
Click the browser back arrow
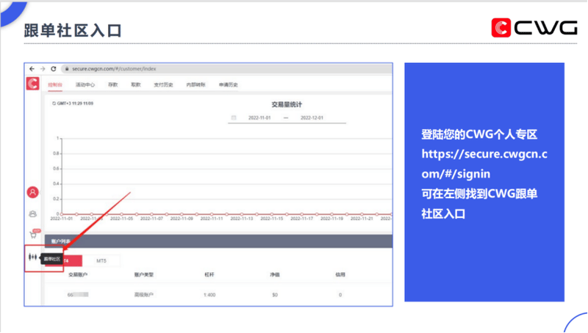[x=32, y=69]
